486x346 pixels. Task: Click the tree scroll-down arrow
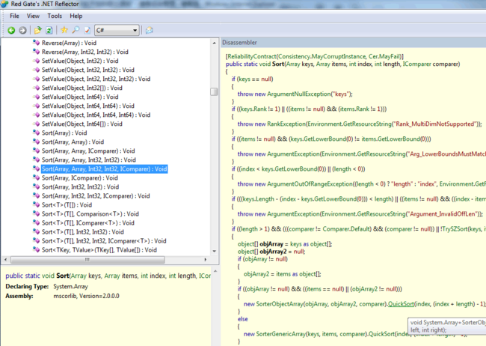coord(214,251)
